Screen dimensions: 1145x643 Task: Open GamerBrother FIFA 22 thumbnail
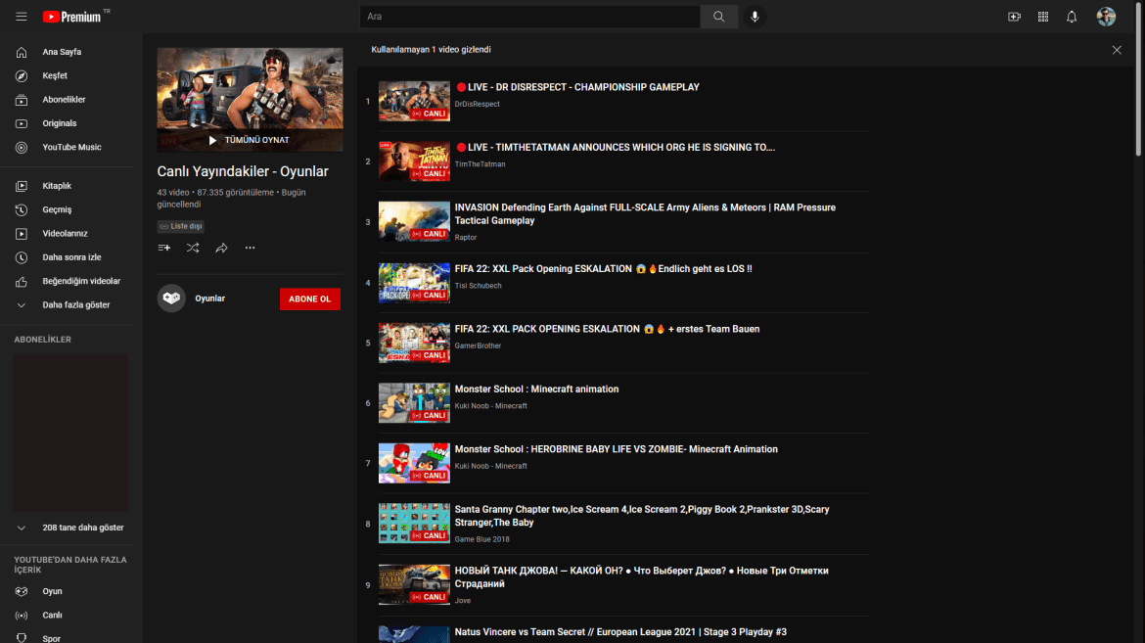coord(414,343)
